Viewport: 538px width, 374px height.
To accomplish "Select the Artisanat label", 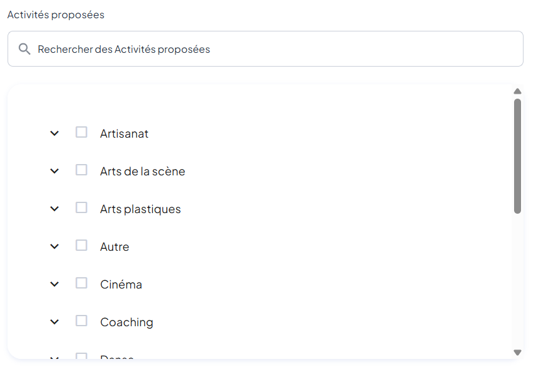I will [124, 134].
